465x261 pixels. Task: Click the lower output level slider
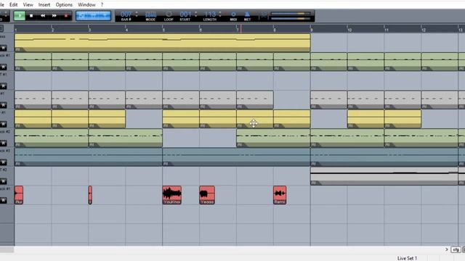[291, 18]
